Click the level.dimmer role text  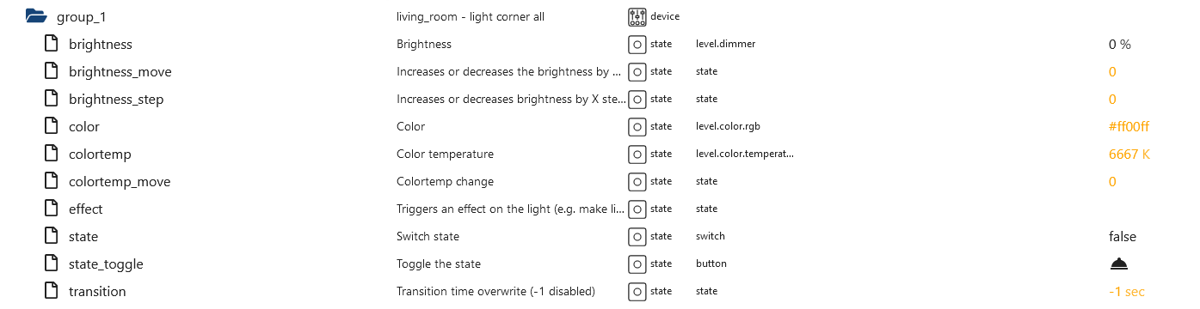point(726,44)
